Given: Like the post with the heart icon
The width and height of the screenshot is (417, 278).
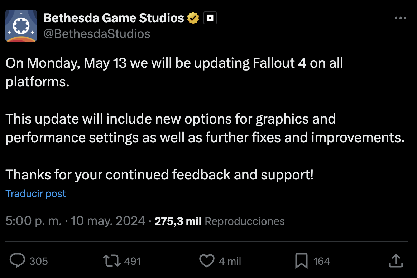Looking at the screenshot, I should (207, 261).
